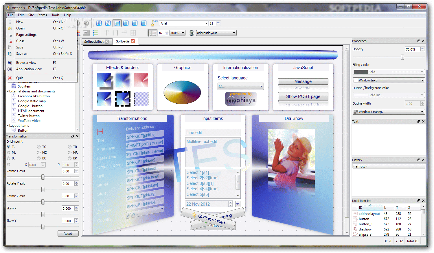Select Facebook like button tree item

(x=34, y=96)
